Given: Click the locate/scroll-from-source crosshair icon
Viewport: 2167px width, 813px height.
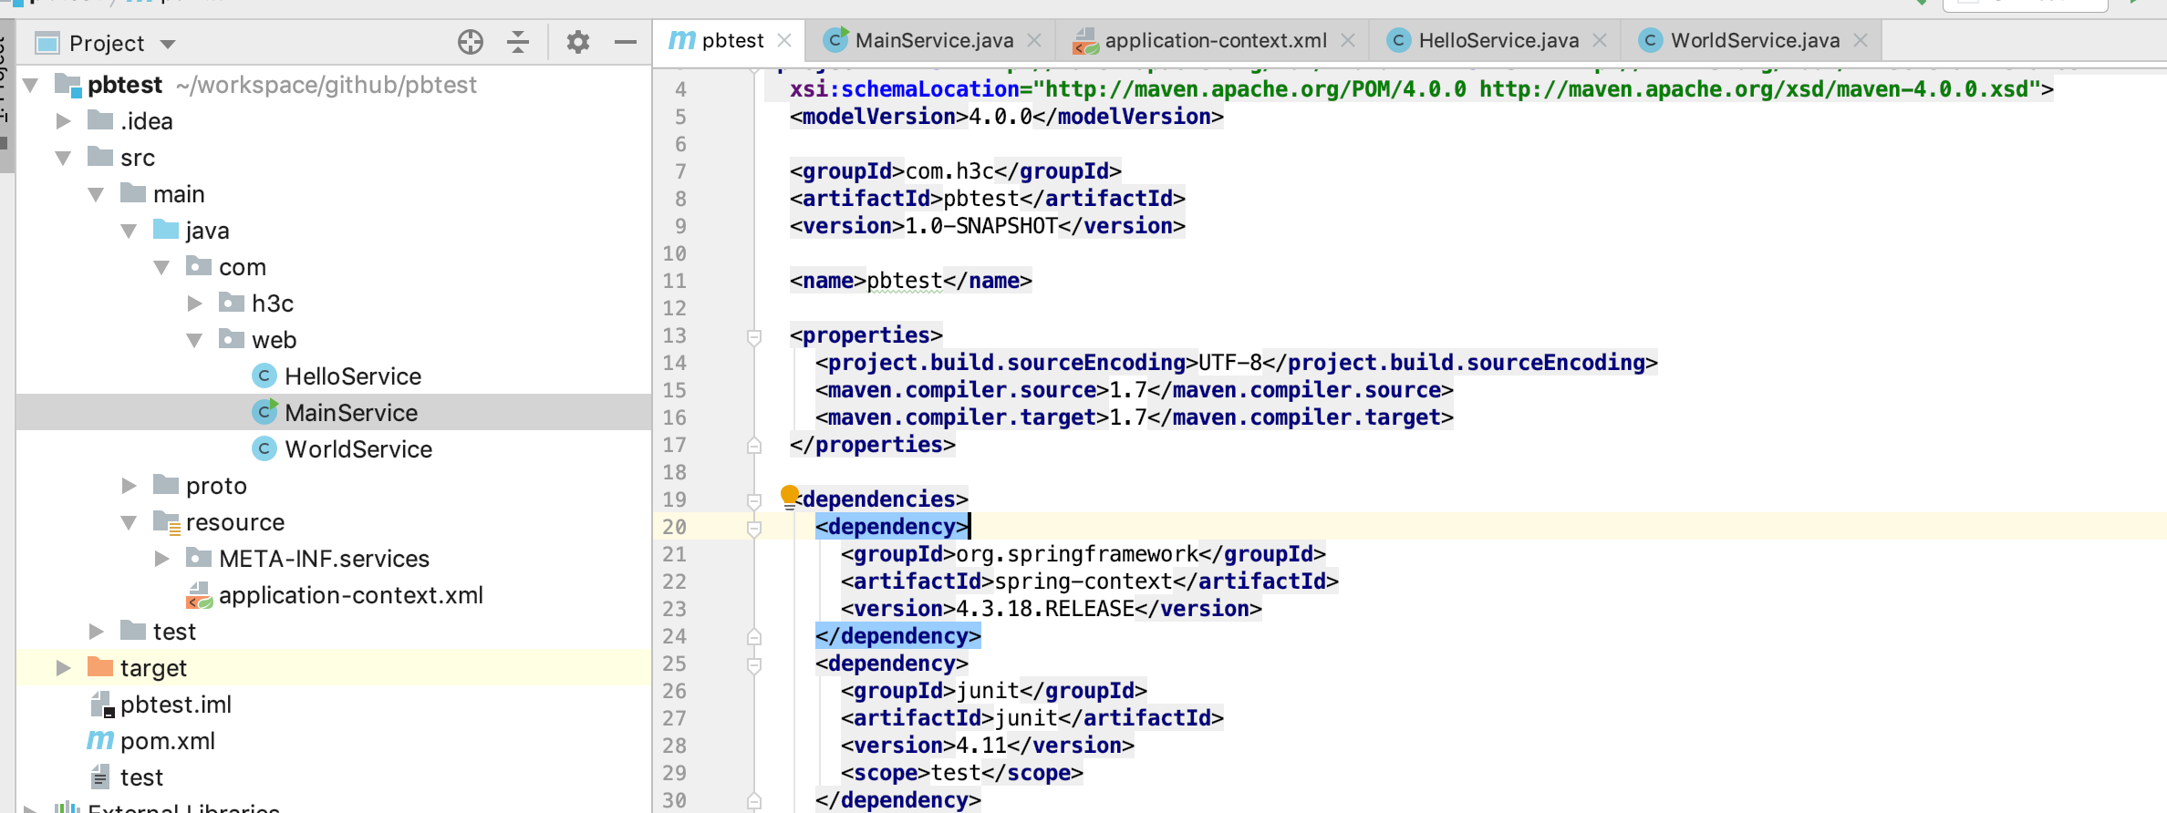Looking at the screenshot, I should click(470, 42).
